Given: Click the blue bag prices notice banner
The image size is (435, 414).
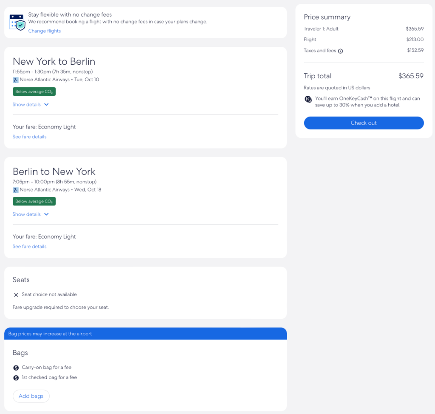Looking at the screenshot, I should 145,334.
